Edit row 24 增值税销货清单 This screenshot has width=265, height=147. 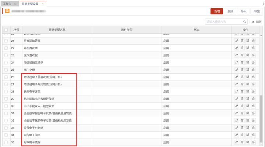point(237,62)
